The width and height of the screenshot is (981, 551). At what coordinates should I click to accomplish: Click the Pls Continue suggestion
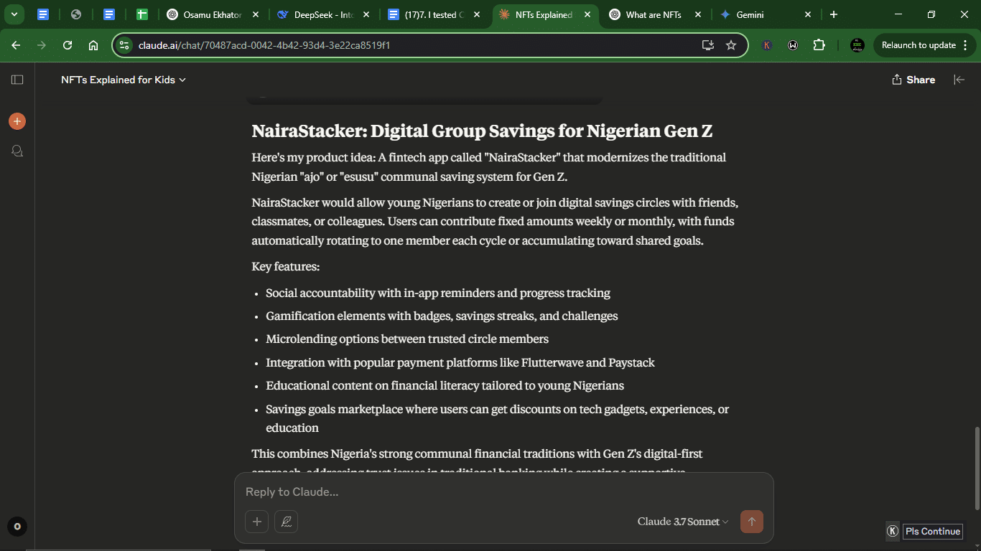click(933, 532)
